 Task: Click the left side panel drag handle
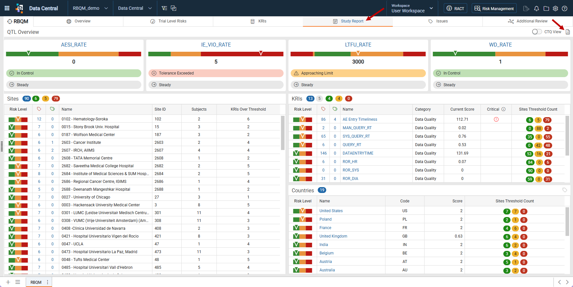pyautogui.click(x=2, y=146)
